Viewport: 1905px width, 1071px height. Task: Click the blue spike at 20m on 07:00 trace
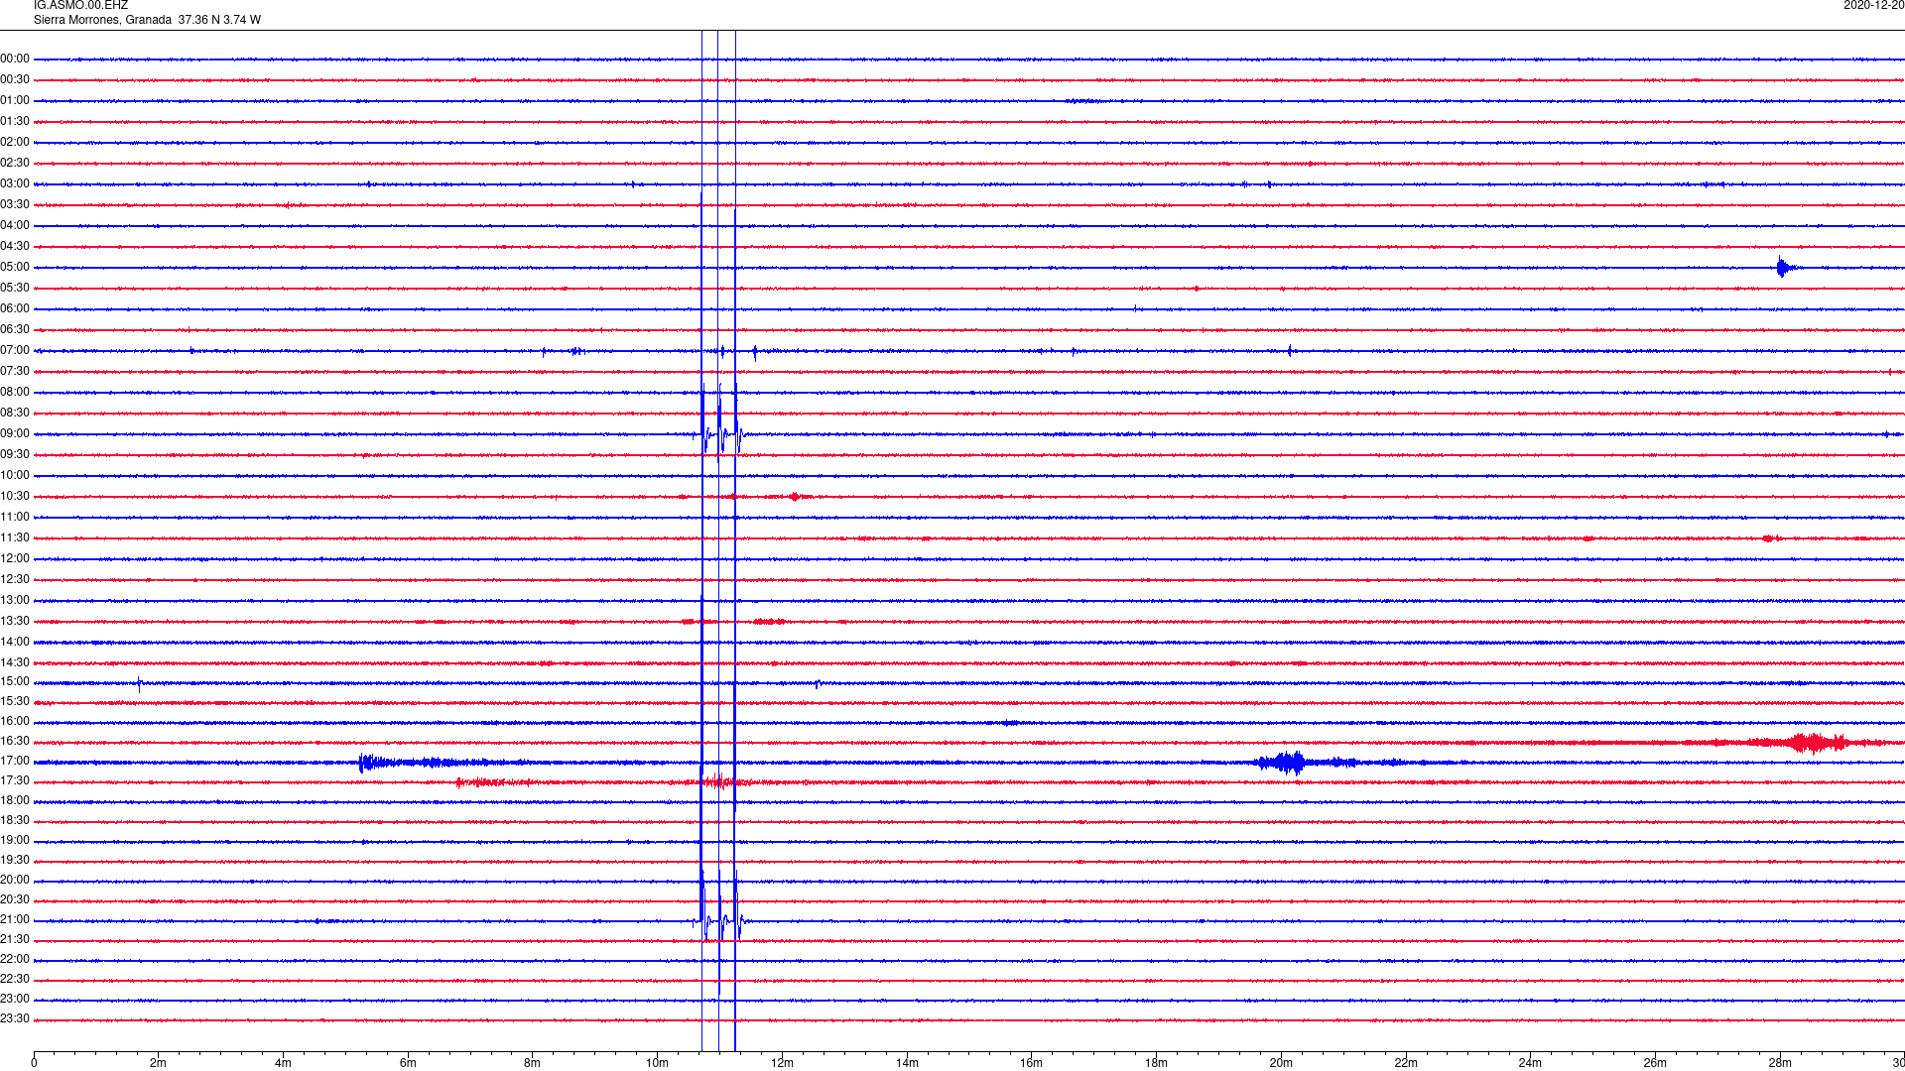tap(1290, 350)
